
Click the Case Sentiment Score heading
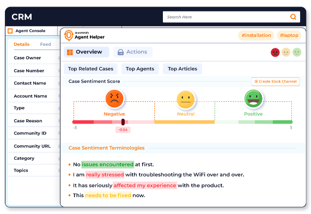pyautogui.click(x=94, y=81)
